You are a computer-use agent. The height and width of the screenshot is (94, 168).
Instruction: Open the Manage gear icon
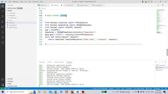pyautogui.click(x=3, y=85)
